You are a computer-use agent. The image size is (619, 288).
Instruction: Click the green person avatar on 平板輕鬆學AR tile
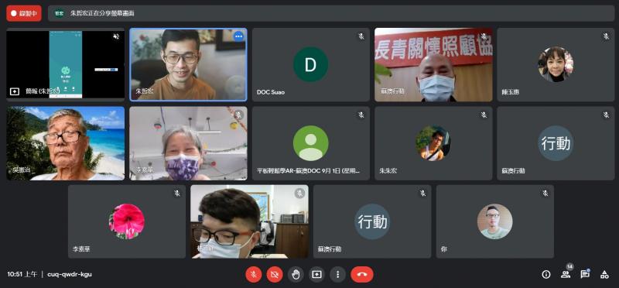(x=311, y=143)
